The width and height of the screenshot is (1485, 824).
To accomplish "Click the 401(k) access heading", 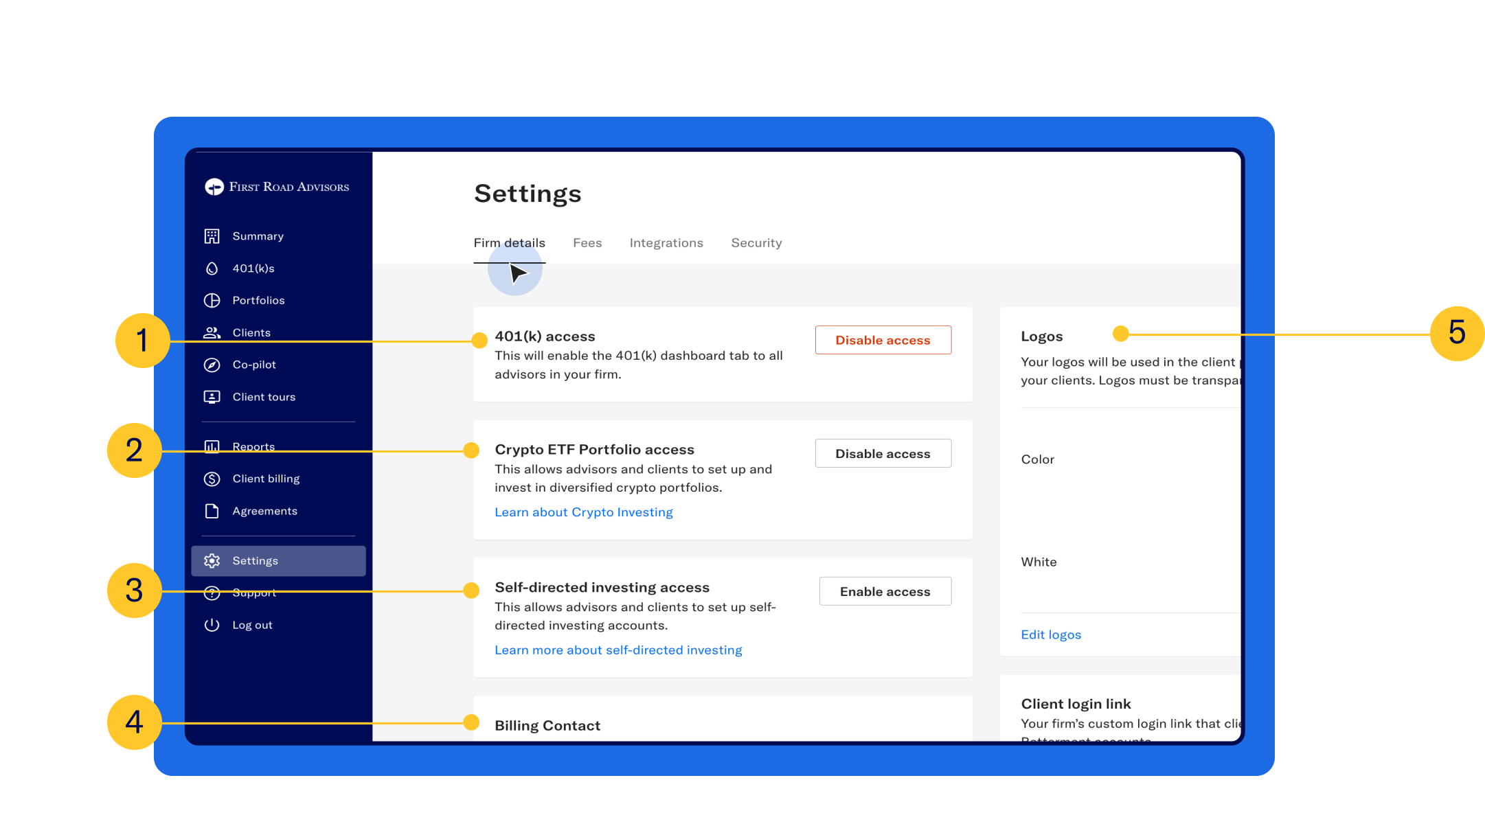I will 545,336.
